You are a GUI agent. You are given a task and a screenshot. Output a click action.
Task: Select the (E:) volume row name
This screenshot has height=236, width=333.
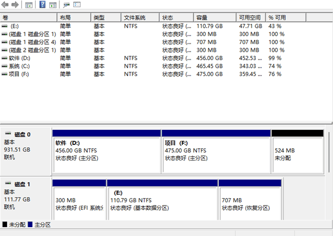tap(14, 26)
